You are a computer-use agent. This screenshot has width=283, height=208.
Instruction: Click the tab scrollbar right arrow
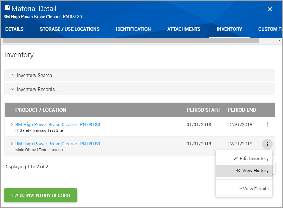click(279, 41)
